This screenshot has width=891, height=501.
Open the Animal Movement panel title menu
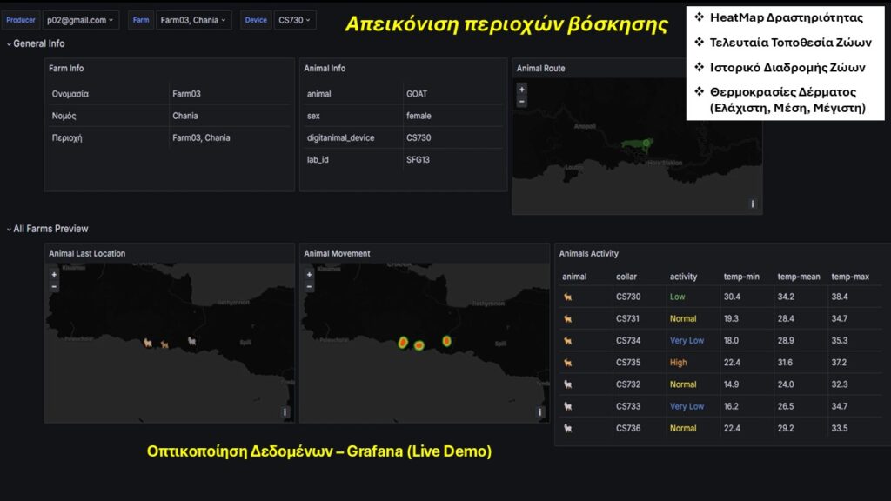pyautogui.click(x=339, y=253)
